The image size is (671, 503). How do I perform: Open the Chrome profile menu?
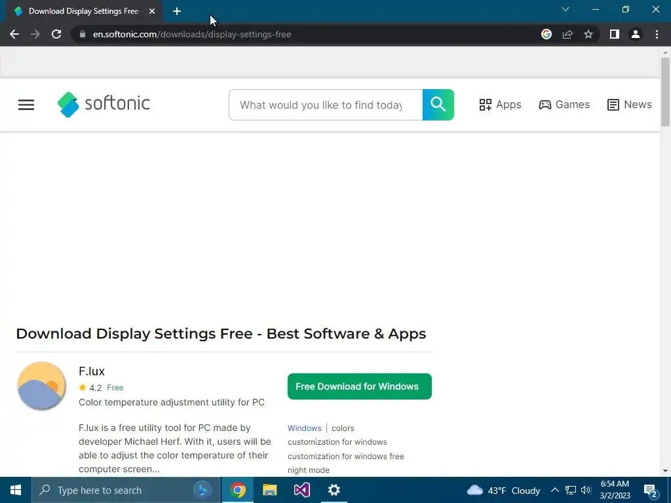[x=636, y=34]
